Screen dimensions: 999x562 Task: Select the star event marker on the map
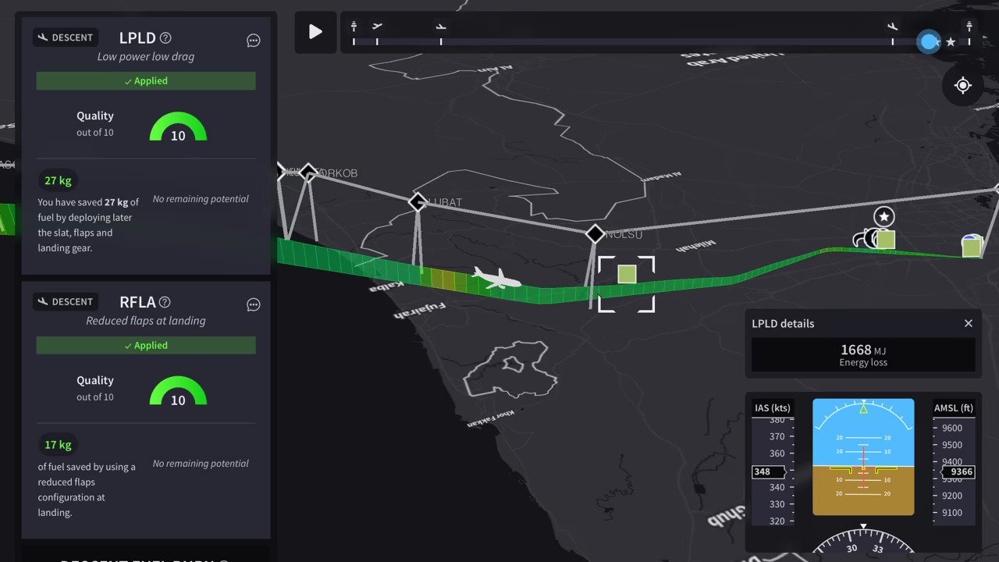pyautogui.click(x=883, y=217)
